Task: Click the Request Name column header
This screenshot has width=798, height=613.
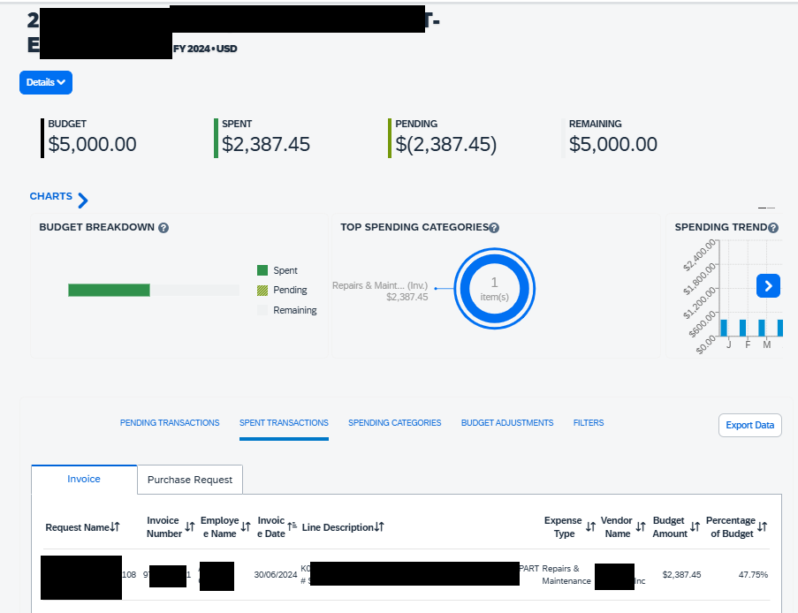Action: pyautogui.click(x=78, y=527)
